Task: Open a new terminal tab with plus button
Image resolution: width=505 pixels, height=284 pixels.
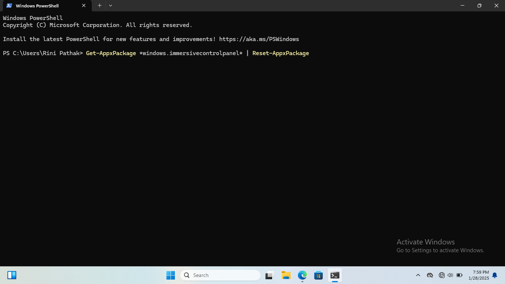Action: tap(99, 6)
